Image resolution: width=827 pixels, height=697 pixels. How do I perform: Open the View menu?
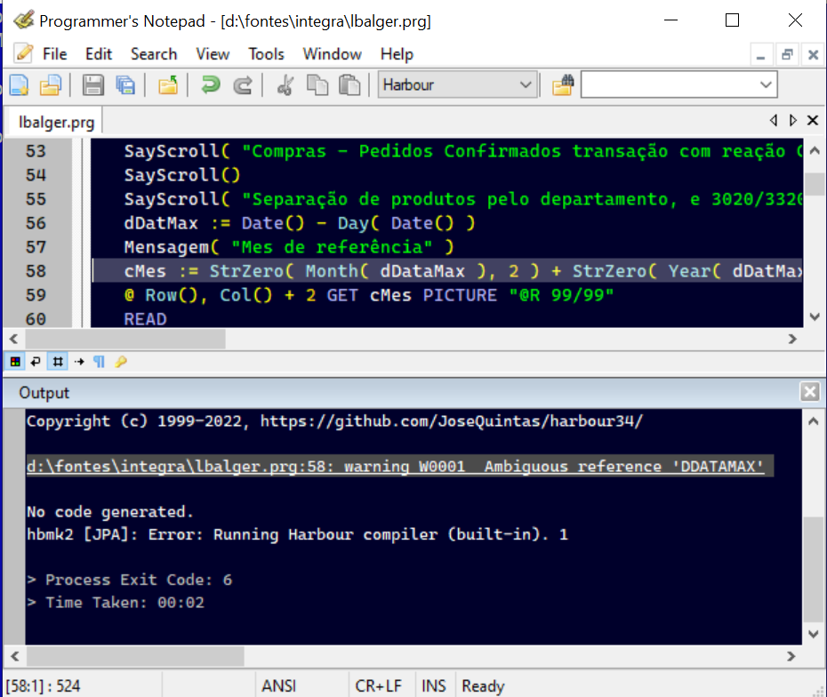tap(213, 54)
